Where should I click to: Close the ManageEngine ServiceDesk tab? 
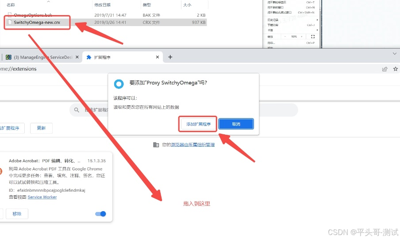[77, 57]
